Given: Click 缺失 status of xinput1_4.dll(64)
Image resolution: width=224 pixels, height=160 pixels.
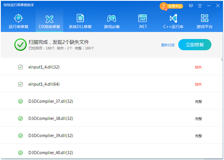Looking at the screenshot, I should click(198, 84).
